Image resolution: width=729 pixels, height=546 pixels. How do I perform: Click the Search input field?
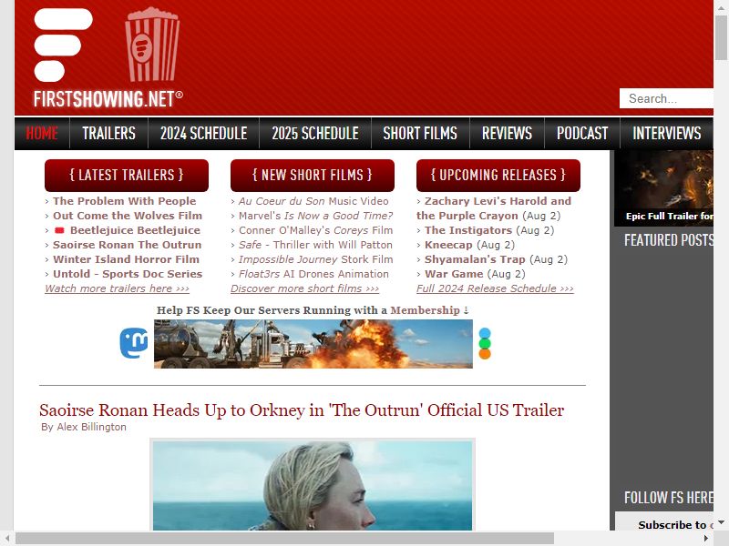pos(666,98)
